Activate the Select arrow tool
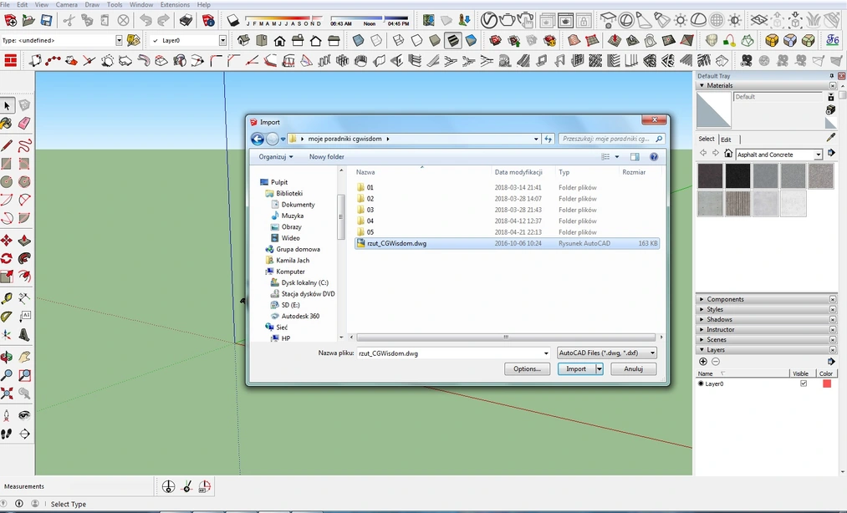Screen dimensions: 847x513 (x=8, y=106)
